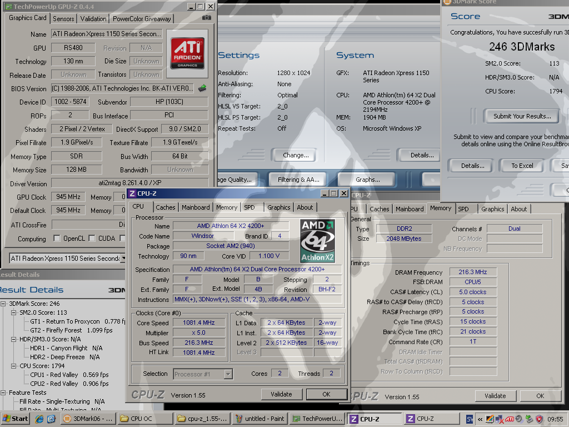Click the ATI Radeon logo in GPU-Z
Image resolution: width=569 pixels, height=427 pixels.
point(187,53)
